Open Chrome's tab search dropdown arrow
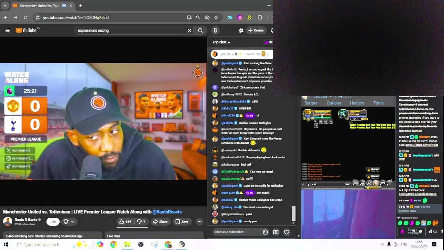 tap(5, 6)
